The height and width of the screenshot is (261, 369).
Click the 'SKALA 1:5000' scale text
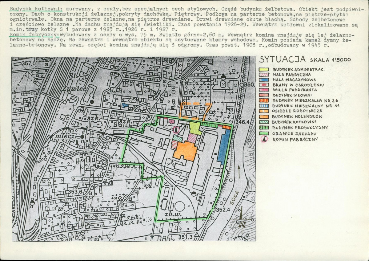pos(331,60)
